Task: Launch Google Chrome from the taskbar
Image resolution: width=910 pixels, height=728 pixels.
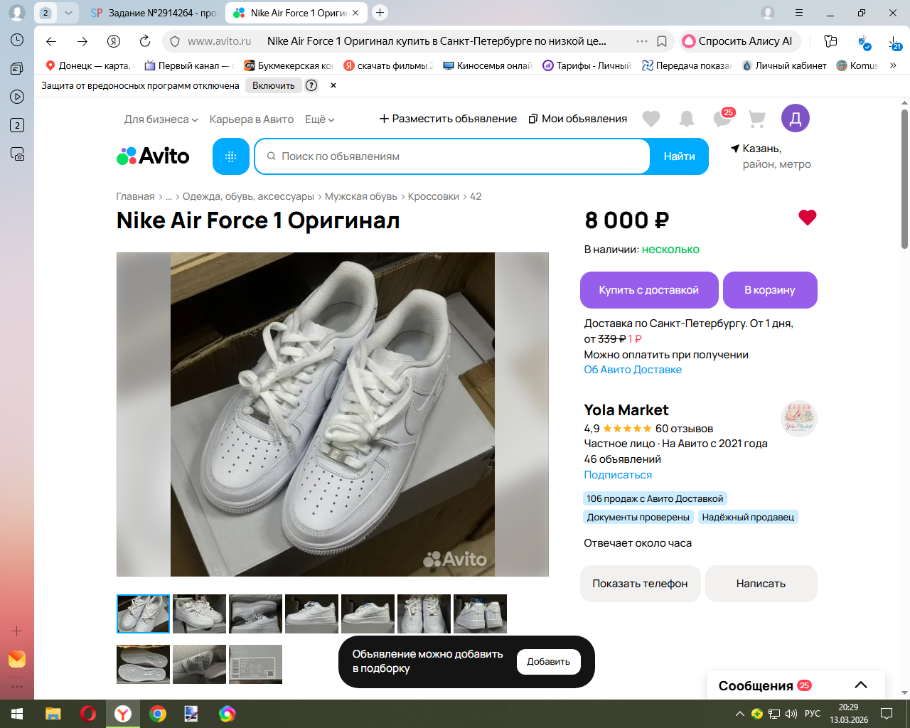Action: coord(158,714)
